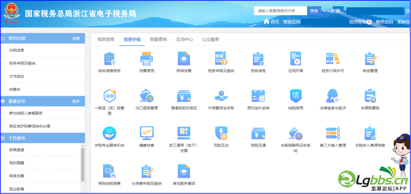Screen dimensions: 411x194
Task: Open 社保费申报及缴纳 icon
Action: click(x=147, y=171)
